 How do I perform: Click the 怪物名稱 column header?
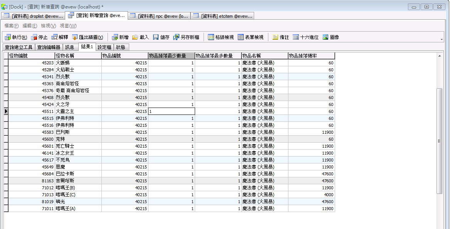78,56
